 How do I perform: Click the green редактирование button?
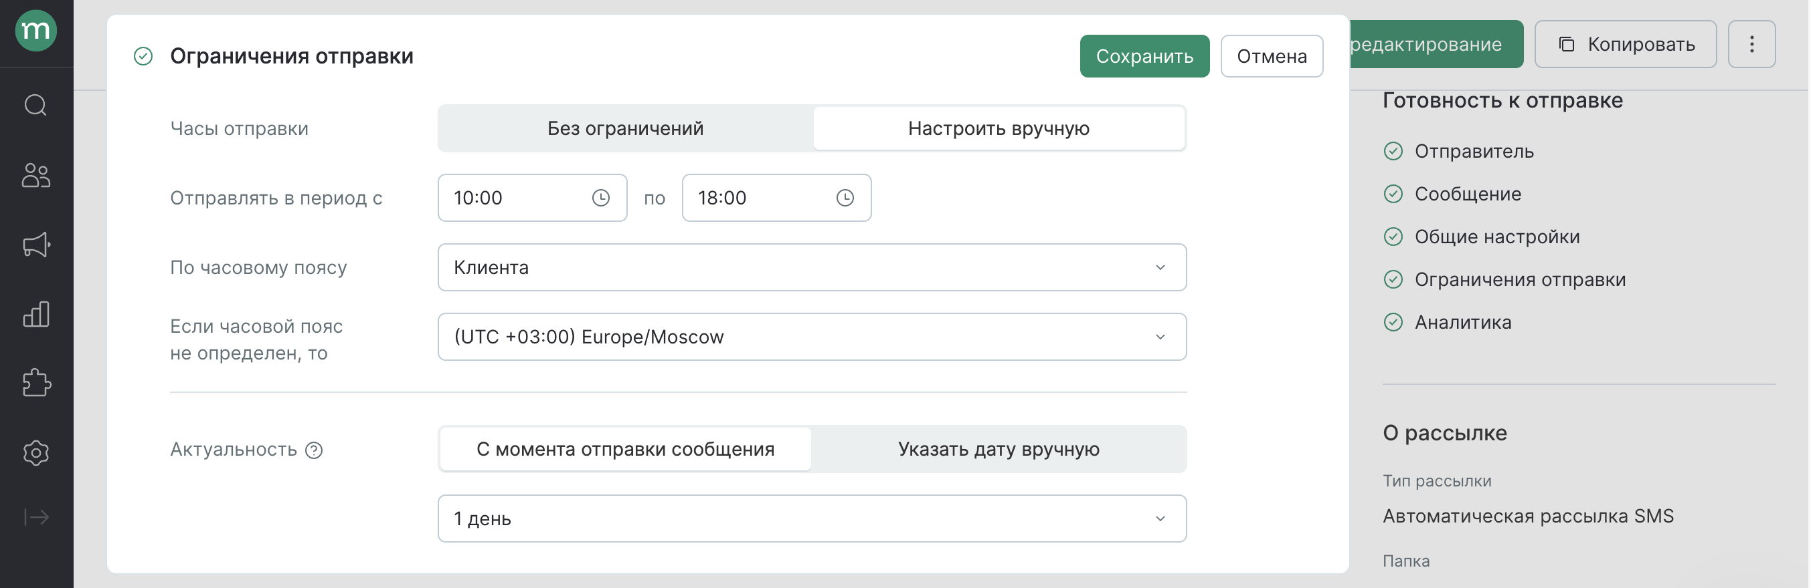point(1436,44)
